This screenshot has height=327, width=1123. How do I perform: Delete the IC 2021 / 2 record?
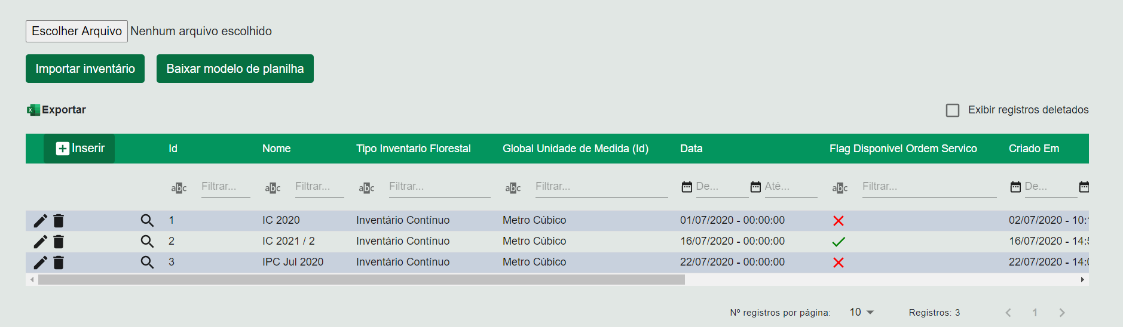tap(59, 242)
